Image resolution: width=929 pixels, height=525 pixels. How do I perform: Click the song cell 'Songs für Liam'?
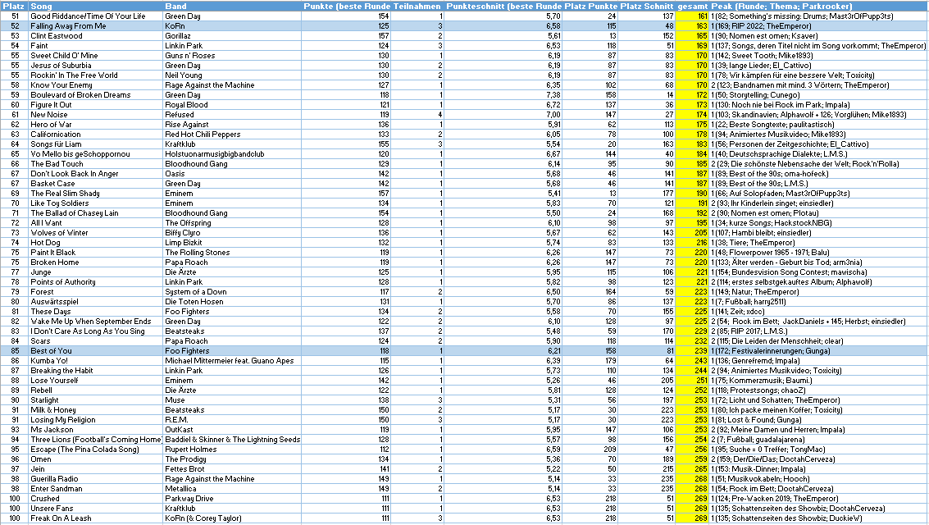[95, 144]
